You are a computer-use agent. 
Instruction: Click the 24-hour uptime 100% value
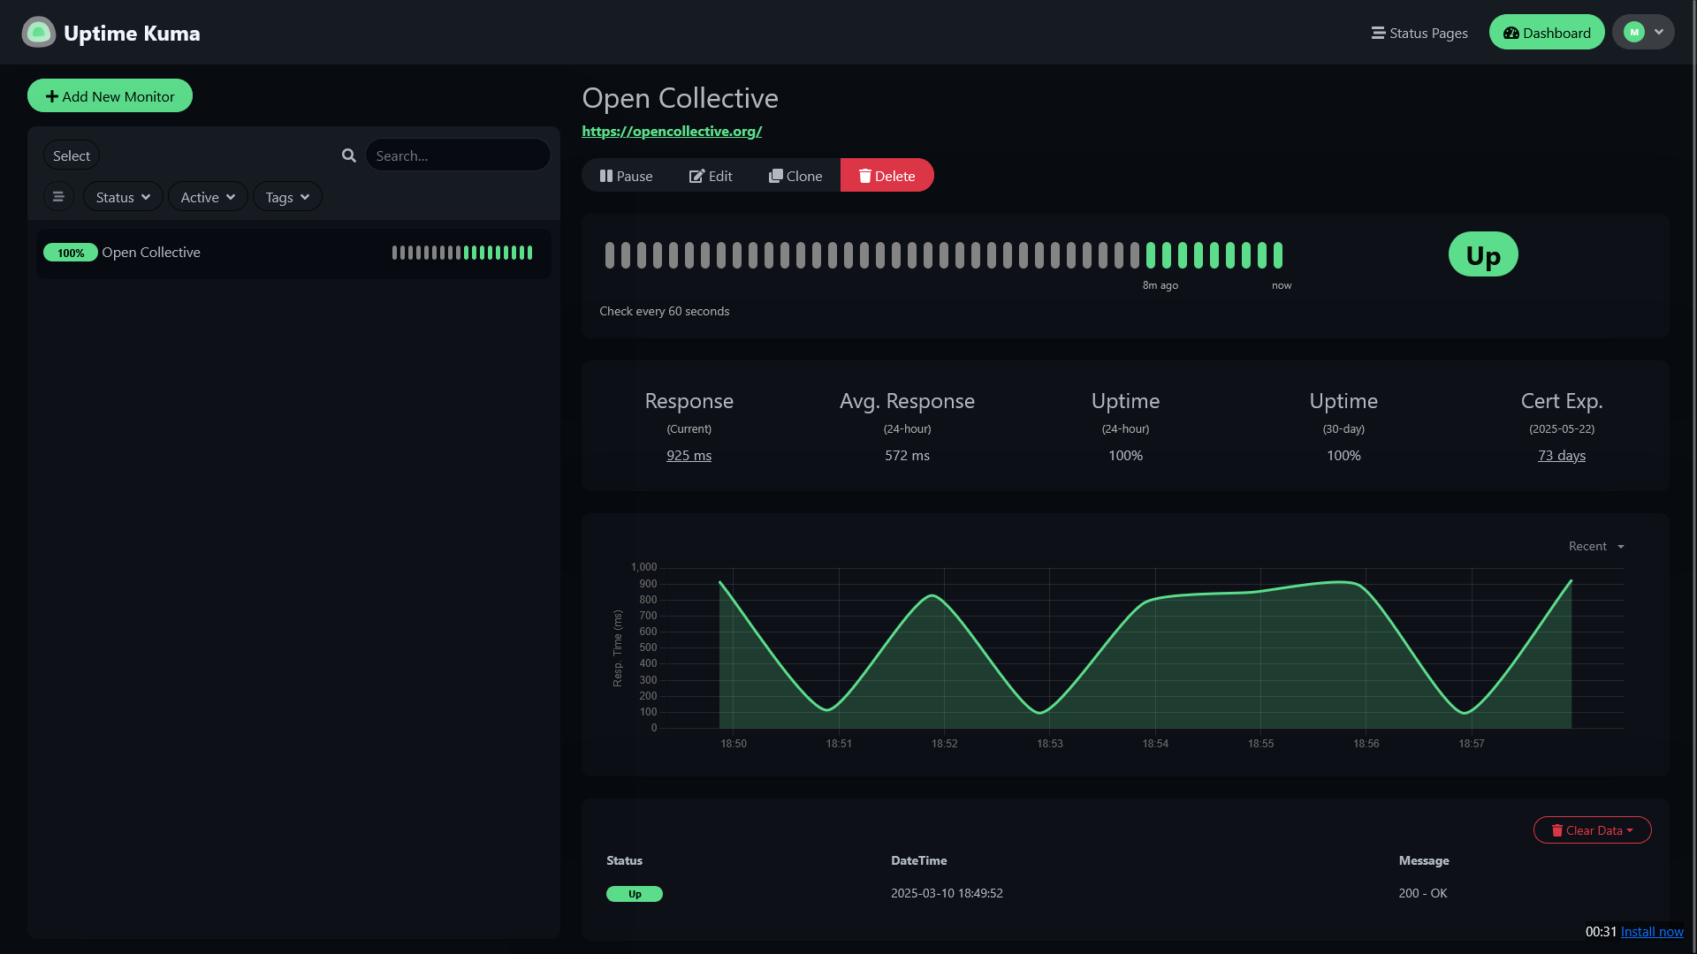(x=1126, y=456)
